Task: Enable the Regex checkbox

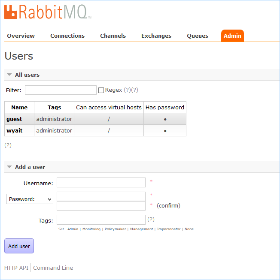Action: tap(101, 90)
